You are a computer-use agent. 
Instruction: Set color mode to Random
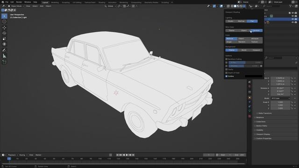pyautogui.click(x=242, y=42)
